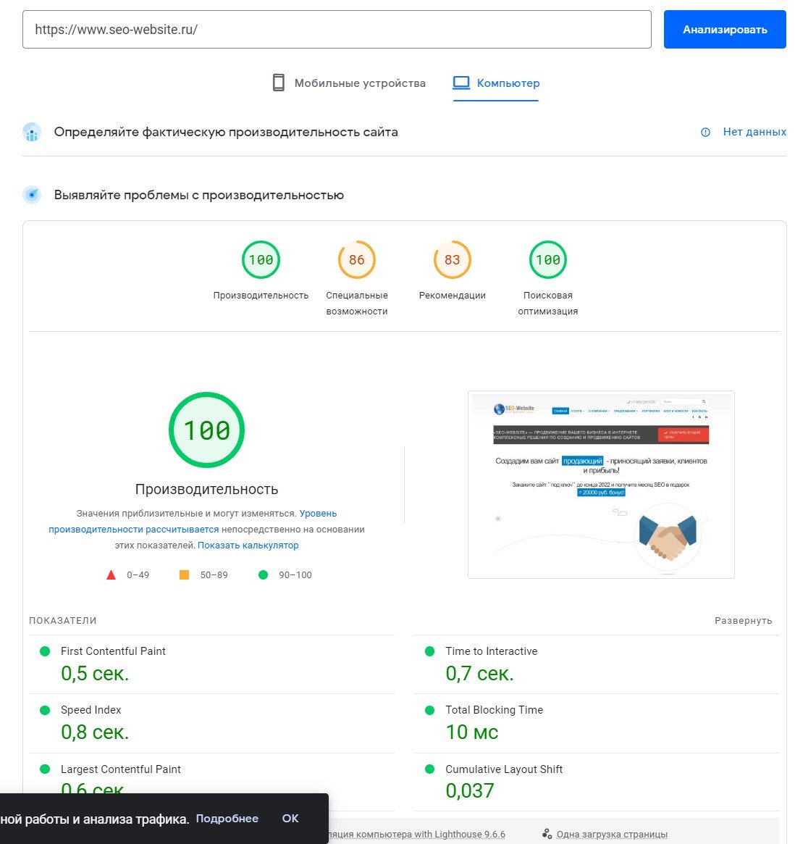Click green dot beside Total Blocking Time
The image size is (795, 844).
[429, 710]
